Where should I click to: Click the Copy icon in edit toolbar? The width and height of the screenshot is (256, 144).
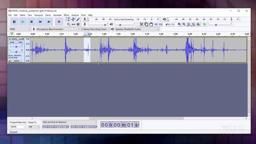click(146, 24)
